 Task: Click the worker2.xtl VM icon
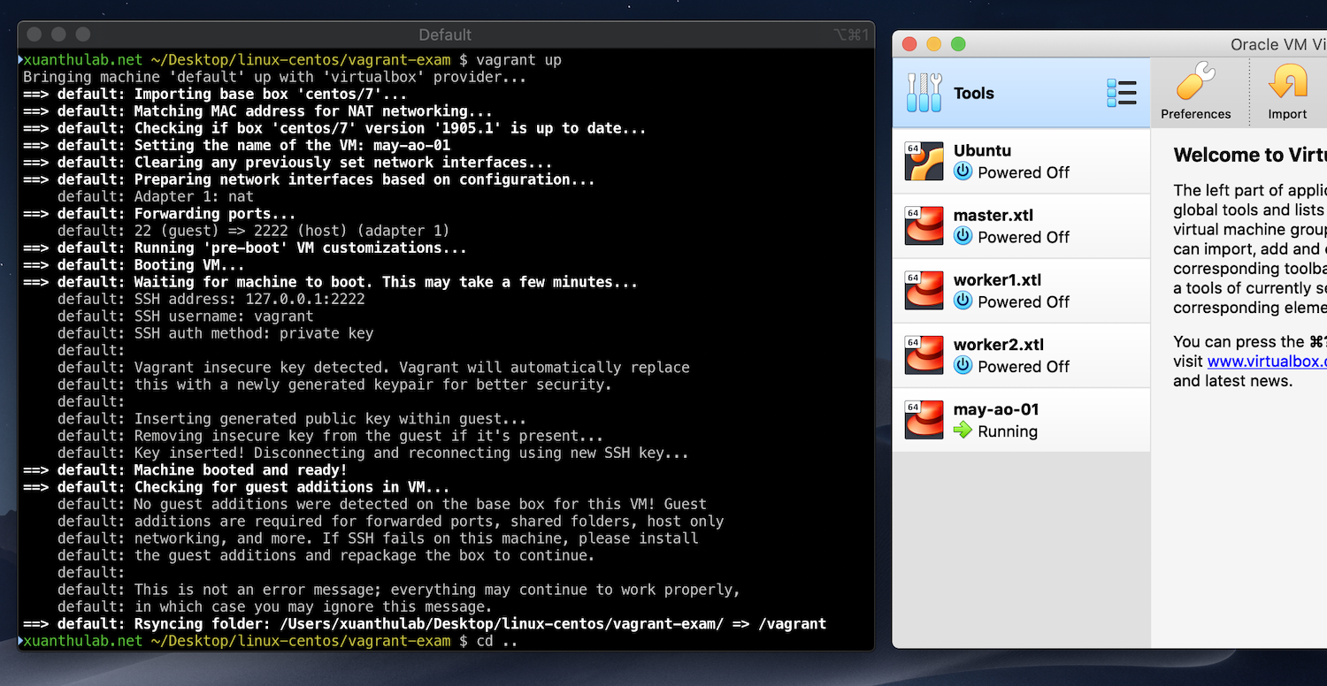924,355
